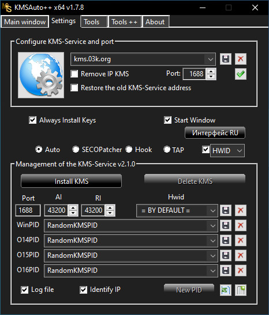Click the KMSAuto++ title bar logo icon

click(7, 8)
